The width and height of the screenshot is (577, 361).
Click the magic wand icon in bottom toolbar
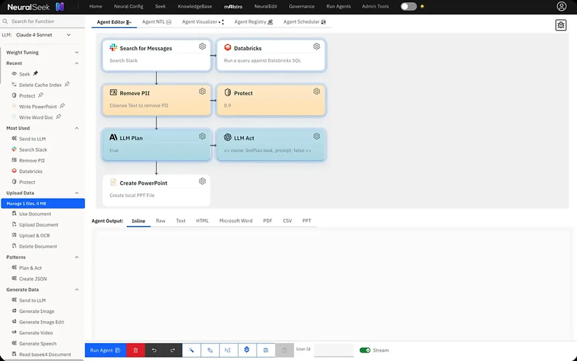tap(191, 350)
